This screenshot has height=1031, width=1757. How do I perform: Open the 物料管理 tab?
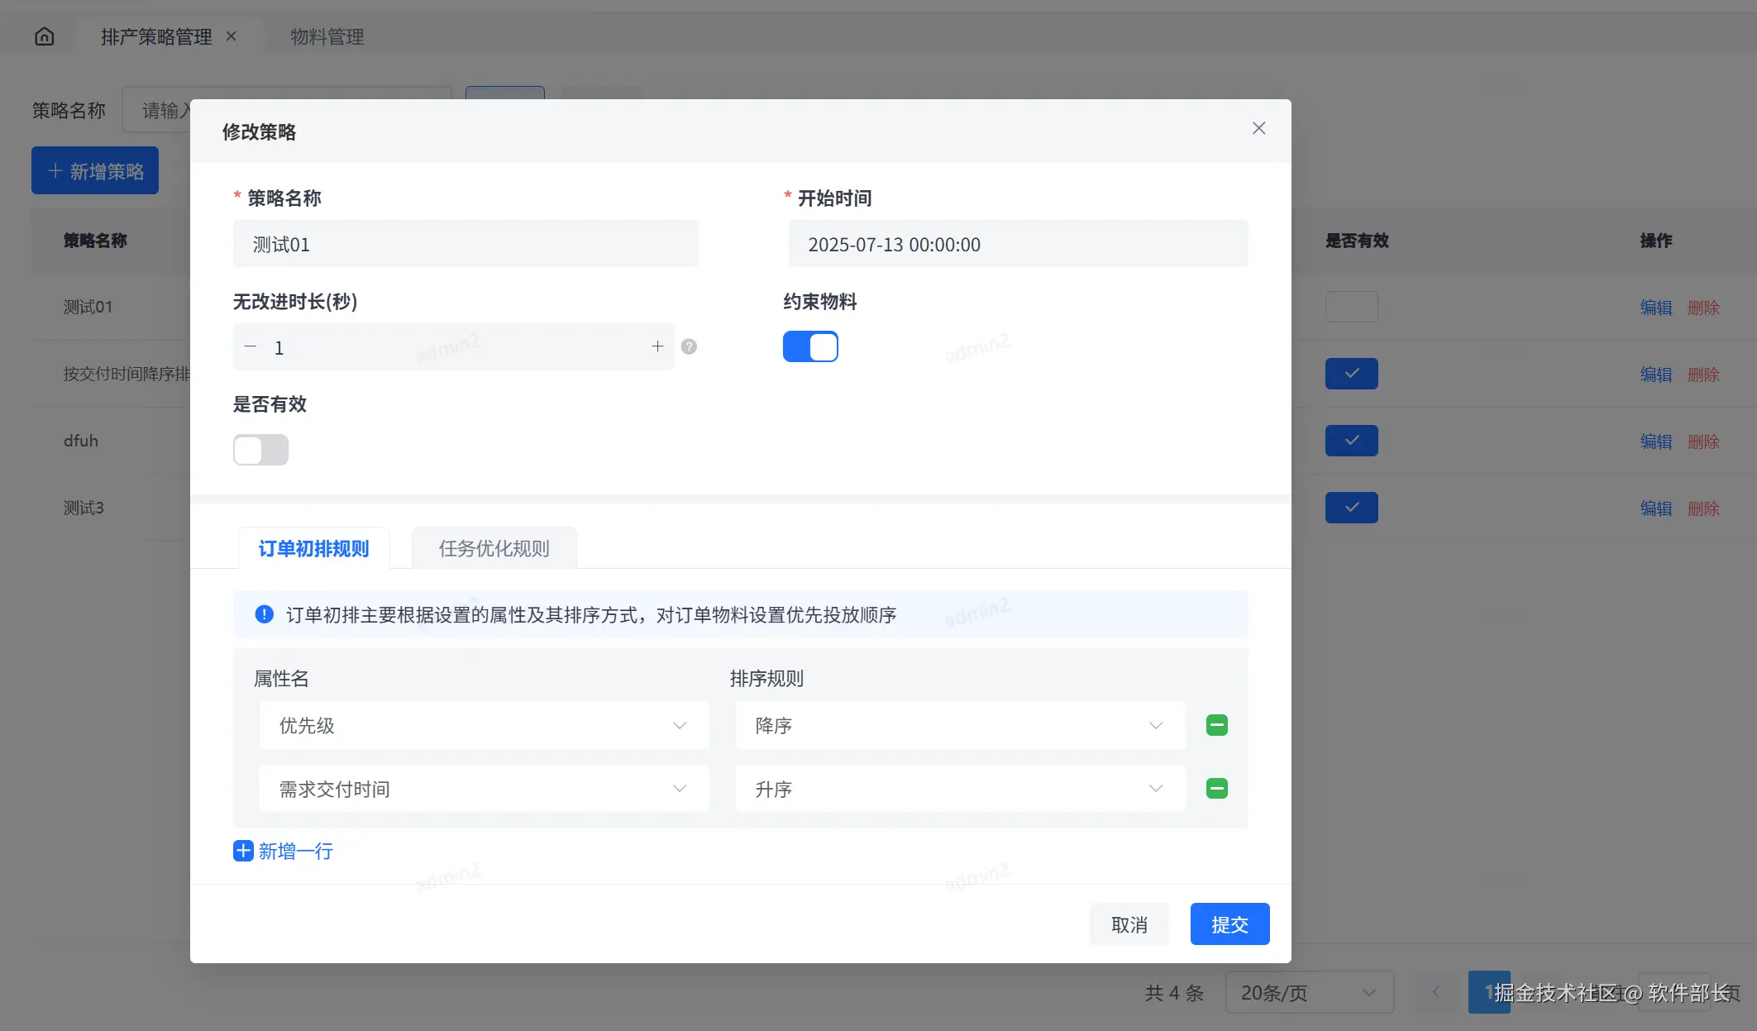327,36
